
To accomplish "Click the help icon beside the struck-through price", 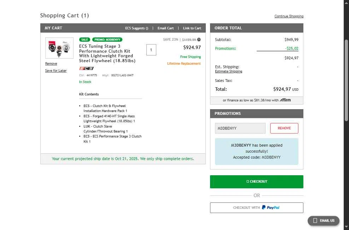I will coord(199,40).
